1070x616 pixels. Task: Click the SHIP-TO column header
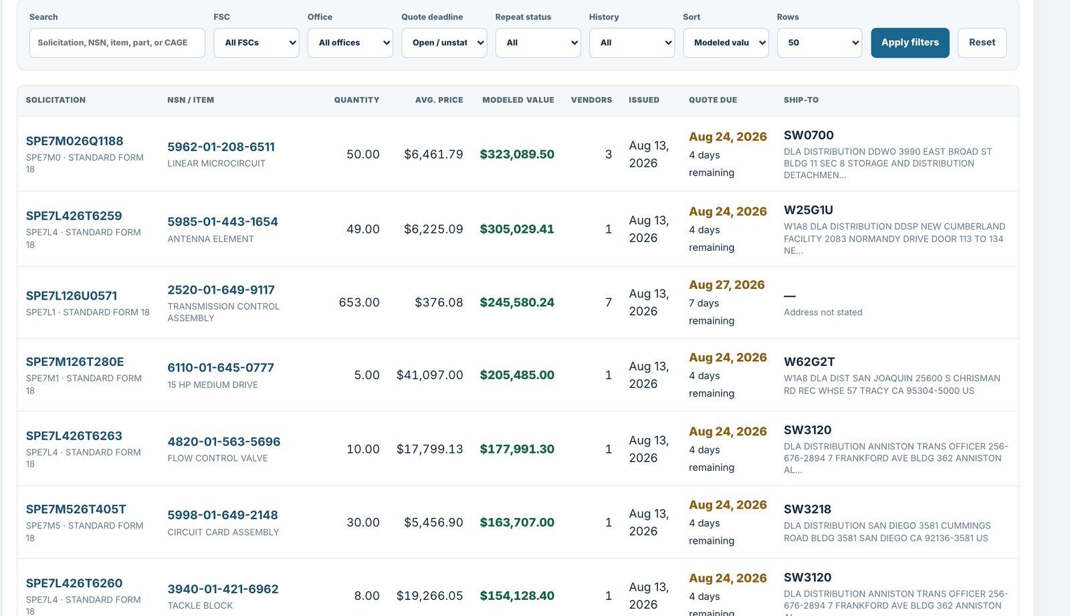click(801, 100)
